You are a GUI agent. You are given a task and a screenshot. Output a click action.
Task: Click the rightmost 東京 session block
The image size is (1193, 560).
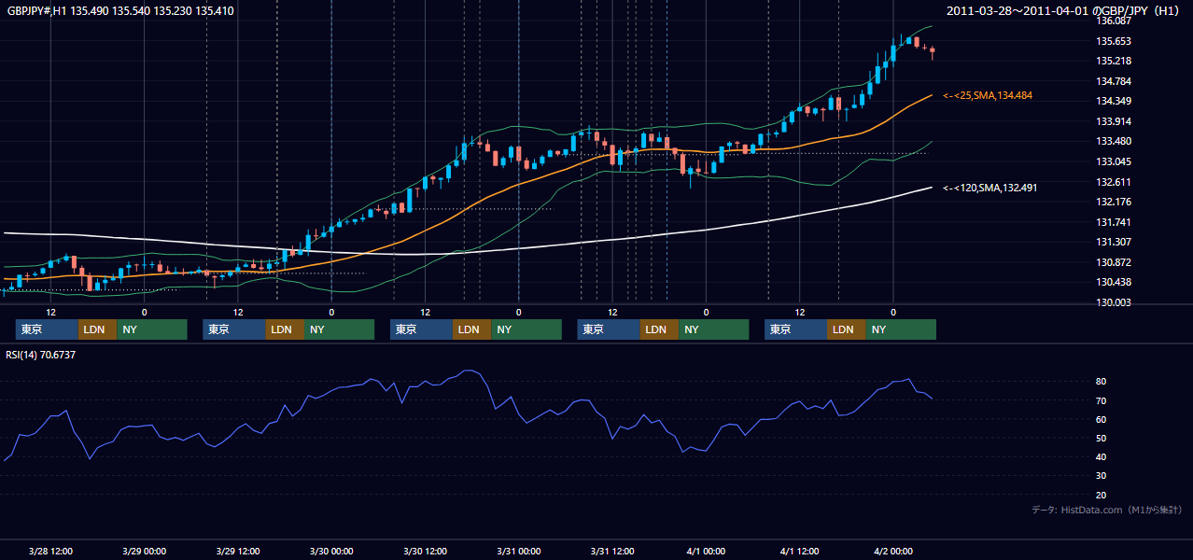(x=795, y=329)
